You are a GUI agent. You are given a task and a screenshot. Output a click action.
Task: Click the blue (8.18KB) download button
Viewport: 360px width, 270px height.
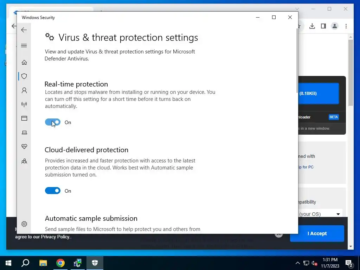pos(319,94)
